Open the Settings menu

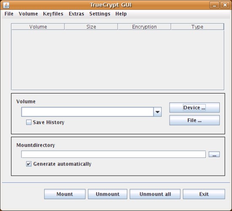point(100,14)
